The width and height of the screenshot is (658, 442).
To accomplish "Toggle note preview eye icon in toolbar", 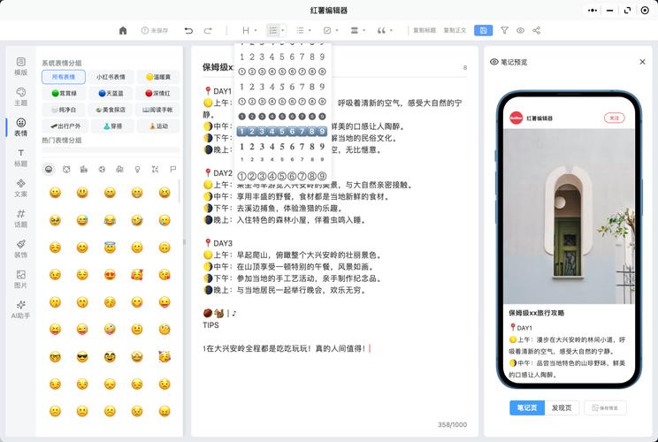I will pyautogui.click(x=520, y=30).
